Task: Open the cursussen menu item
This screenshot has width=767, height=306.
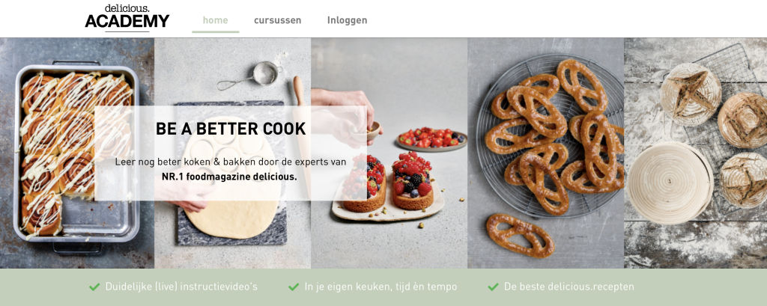Action: pos(277,20)
